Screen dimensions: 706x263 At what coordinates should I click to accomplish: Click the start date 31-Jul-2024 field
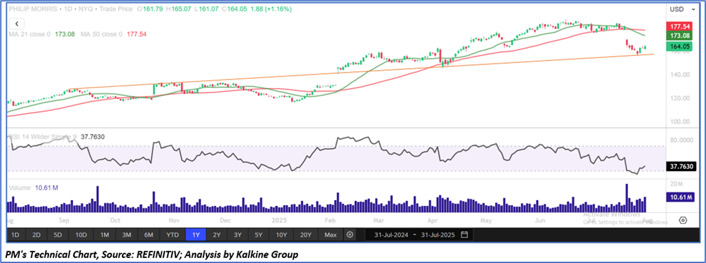coord(390,235)
